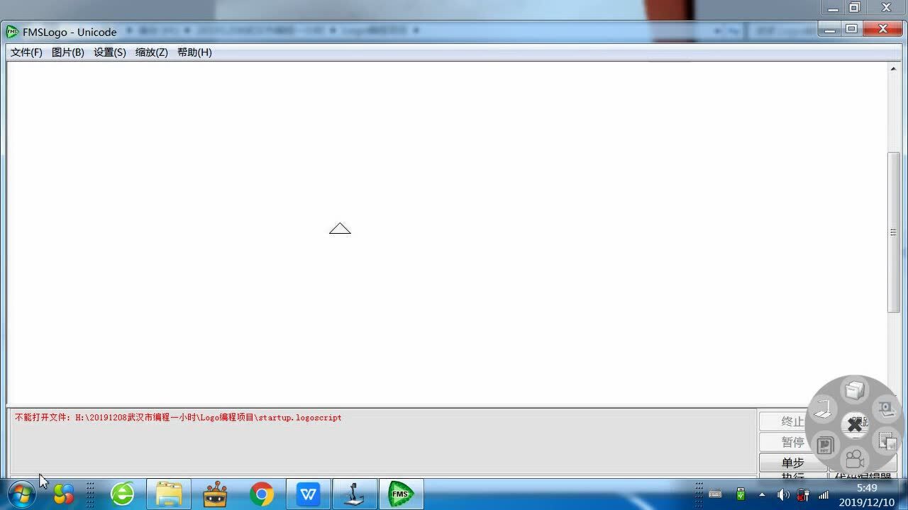Open Windows Explorer folder on taskbar
This screenshot has height=510, width=908.
[x=169, y=494]
